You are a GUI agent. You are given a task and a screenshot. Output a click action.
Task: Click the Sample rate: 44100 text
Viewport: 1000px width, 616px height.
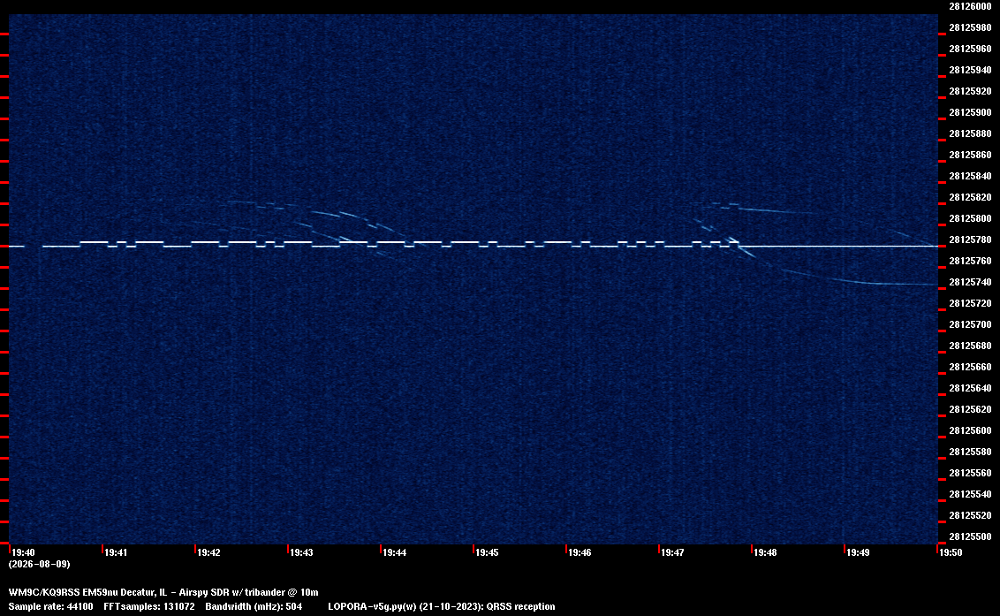click(x=50, y=606)
